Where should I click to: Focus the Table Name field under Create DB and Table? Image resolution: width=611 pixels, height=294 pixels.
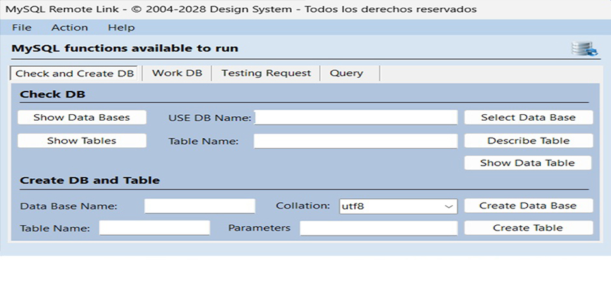[155, 228]
